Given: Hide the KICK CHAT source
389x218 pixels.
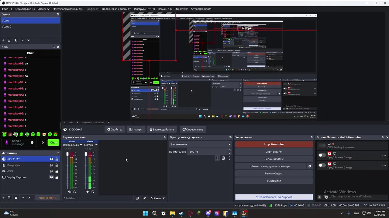Looking at the screenshot, I should click(51, 159).
